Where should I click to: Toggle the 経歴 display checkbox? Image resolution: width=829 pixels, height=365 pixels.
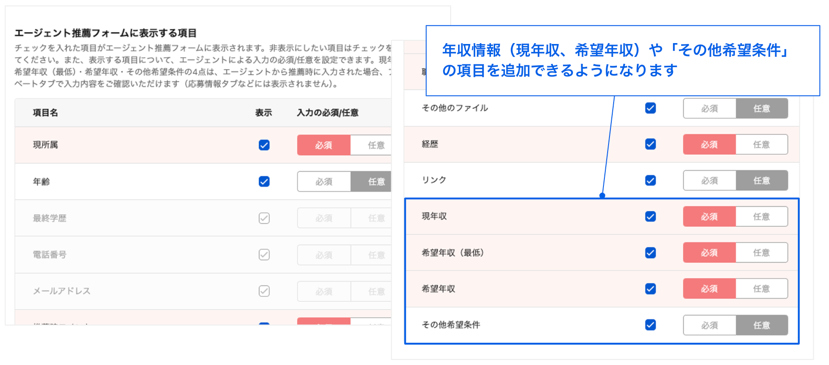tap(650, 144)
